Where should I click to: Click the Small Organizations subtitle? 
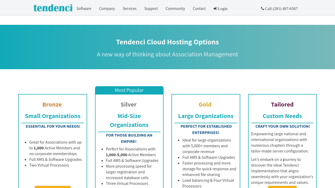[x=53, y=116]
